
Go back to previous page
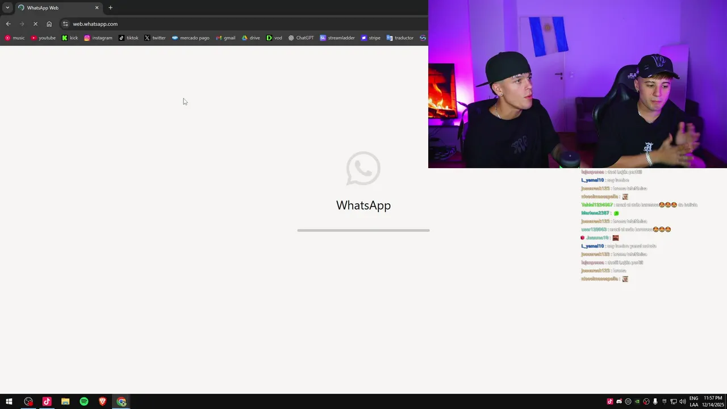pos(8,24)
